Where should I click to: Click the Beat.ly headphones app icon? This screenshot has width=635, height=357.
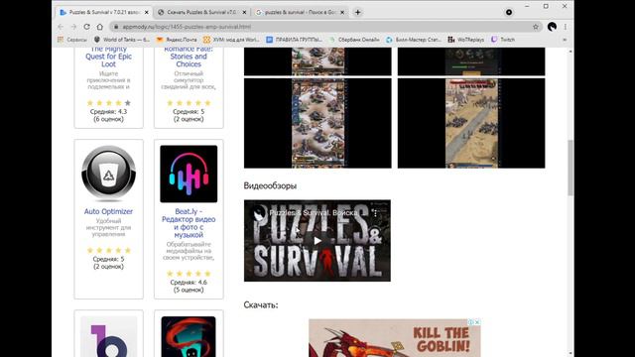[189, 174]
